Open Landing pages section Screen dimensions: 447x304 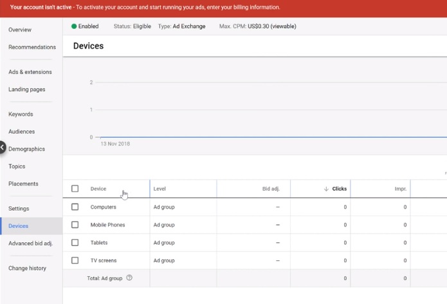tap(27, 90)
